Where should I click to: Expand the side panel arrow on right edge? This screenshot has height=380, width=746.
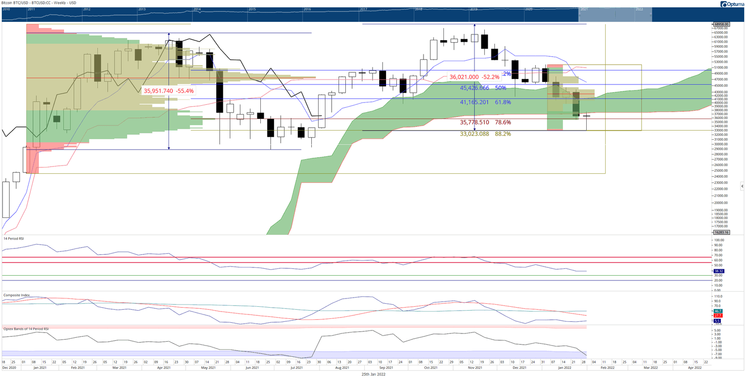[742, 186]
